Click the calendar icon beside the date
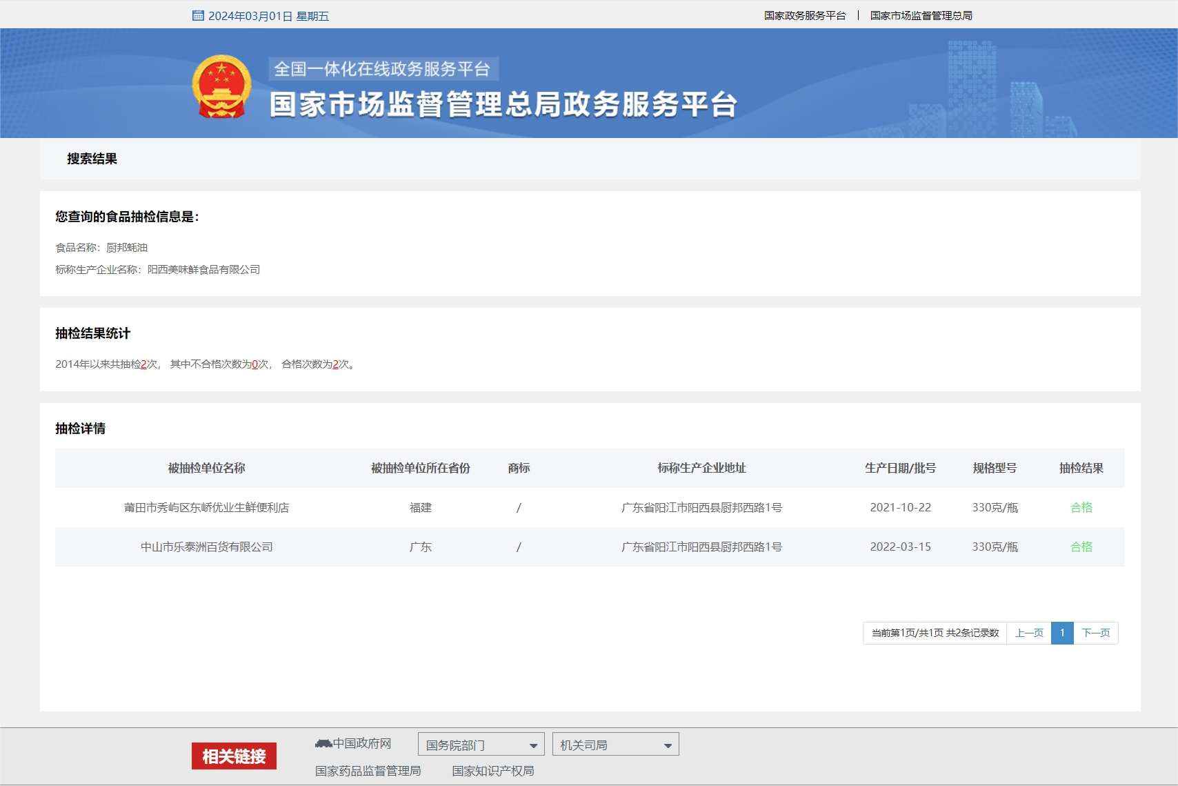This screenshot has height=786, width=1178. point(198,15)
